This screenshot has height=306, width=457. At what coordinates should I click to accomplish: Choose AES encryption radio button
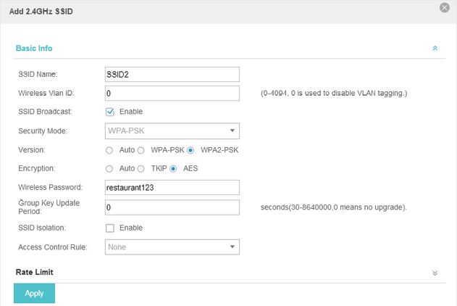pos(173,169)
